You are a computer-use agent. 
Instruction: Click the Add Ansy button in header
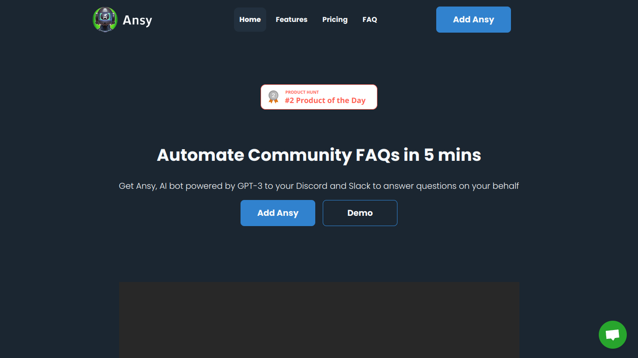(474, 20)
